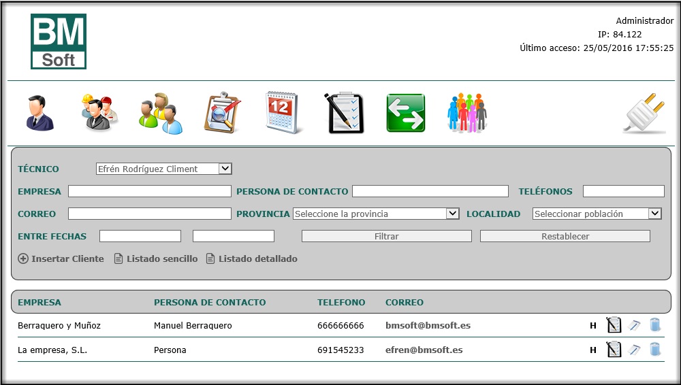Open the Técnico dropdown
This screenshot has height=385, width=681.
click(164, 169)
